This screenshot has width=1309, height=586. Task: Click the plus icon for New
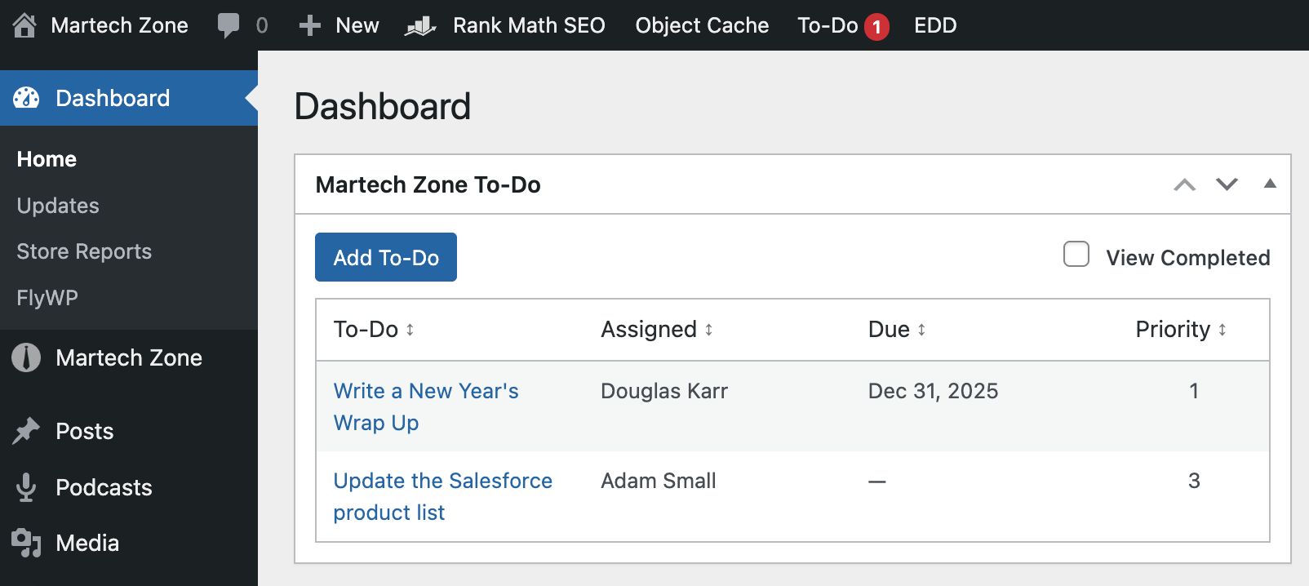[x=309, y=25]
